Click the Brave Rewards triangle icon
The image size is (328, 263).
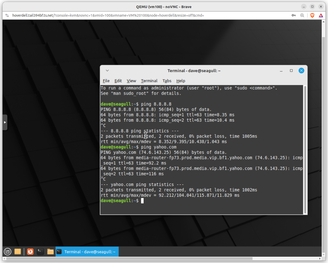point(321,15)
